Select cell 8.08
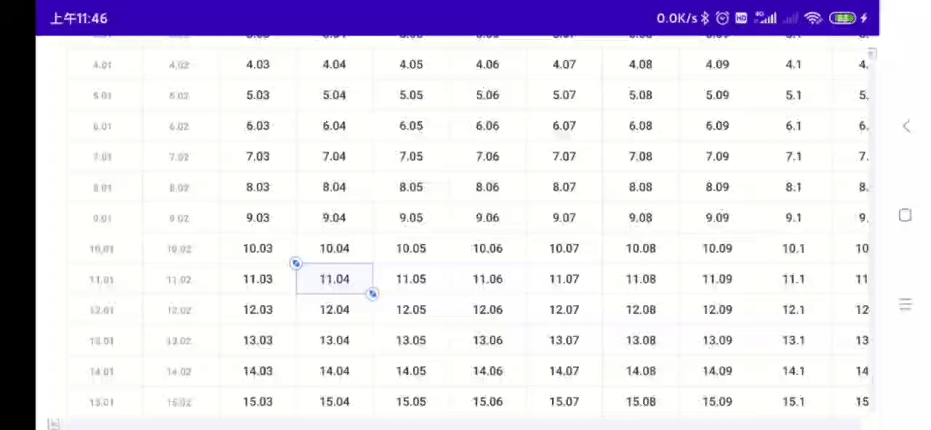 641,187
